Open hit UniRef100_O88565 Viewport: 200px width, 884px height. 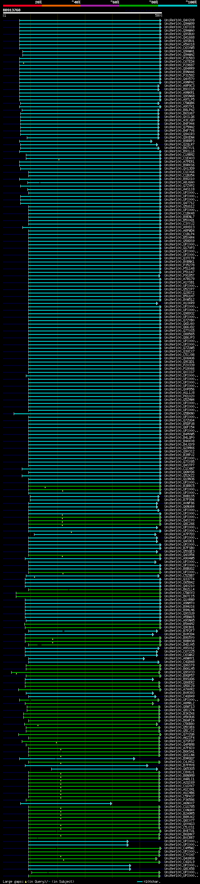coord(179,334)
